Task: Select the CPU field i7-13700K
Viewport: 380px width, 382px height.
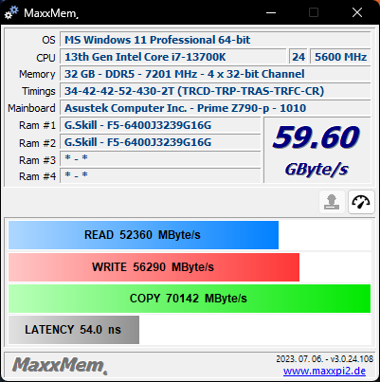Action: [x=173, y=57]
